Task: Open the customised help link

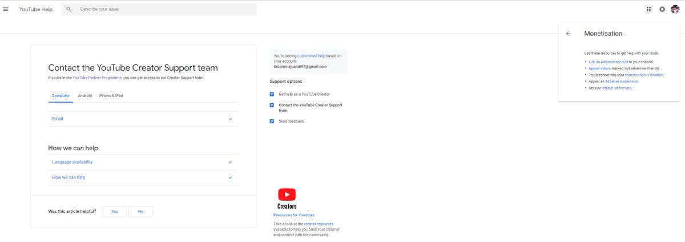Action: click(311, 56)
